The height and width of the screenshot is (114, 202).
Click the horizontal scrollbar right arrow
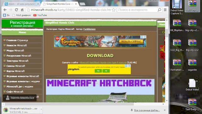163,104
